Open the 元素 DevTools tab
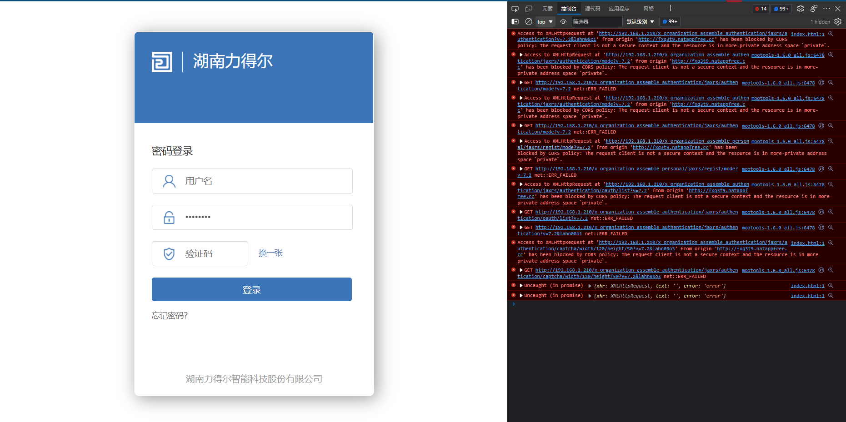Image resolution: width=846 pixels, height=422 pixels. click(x=547, y=9)
